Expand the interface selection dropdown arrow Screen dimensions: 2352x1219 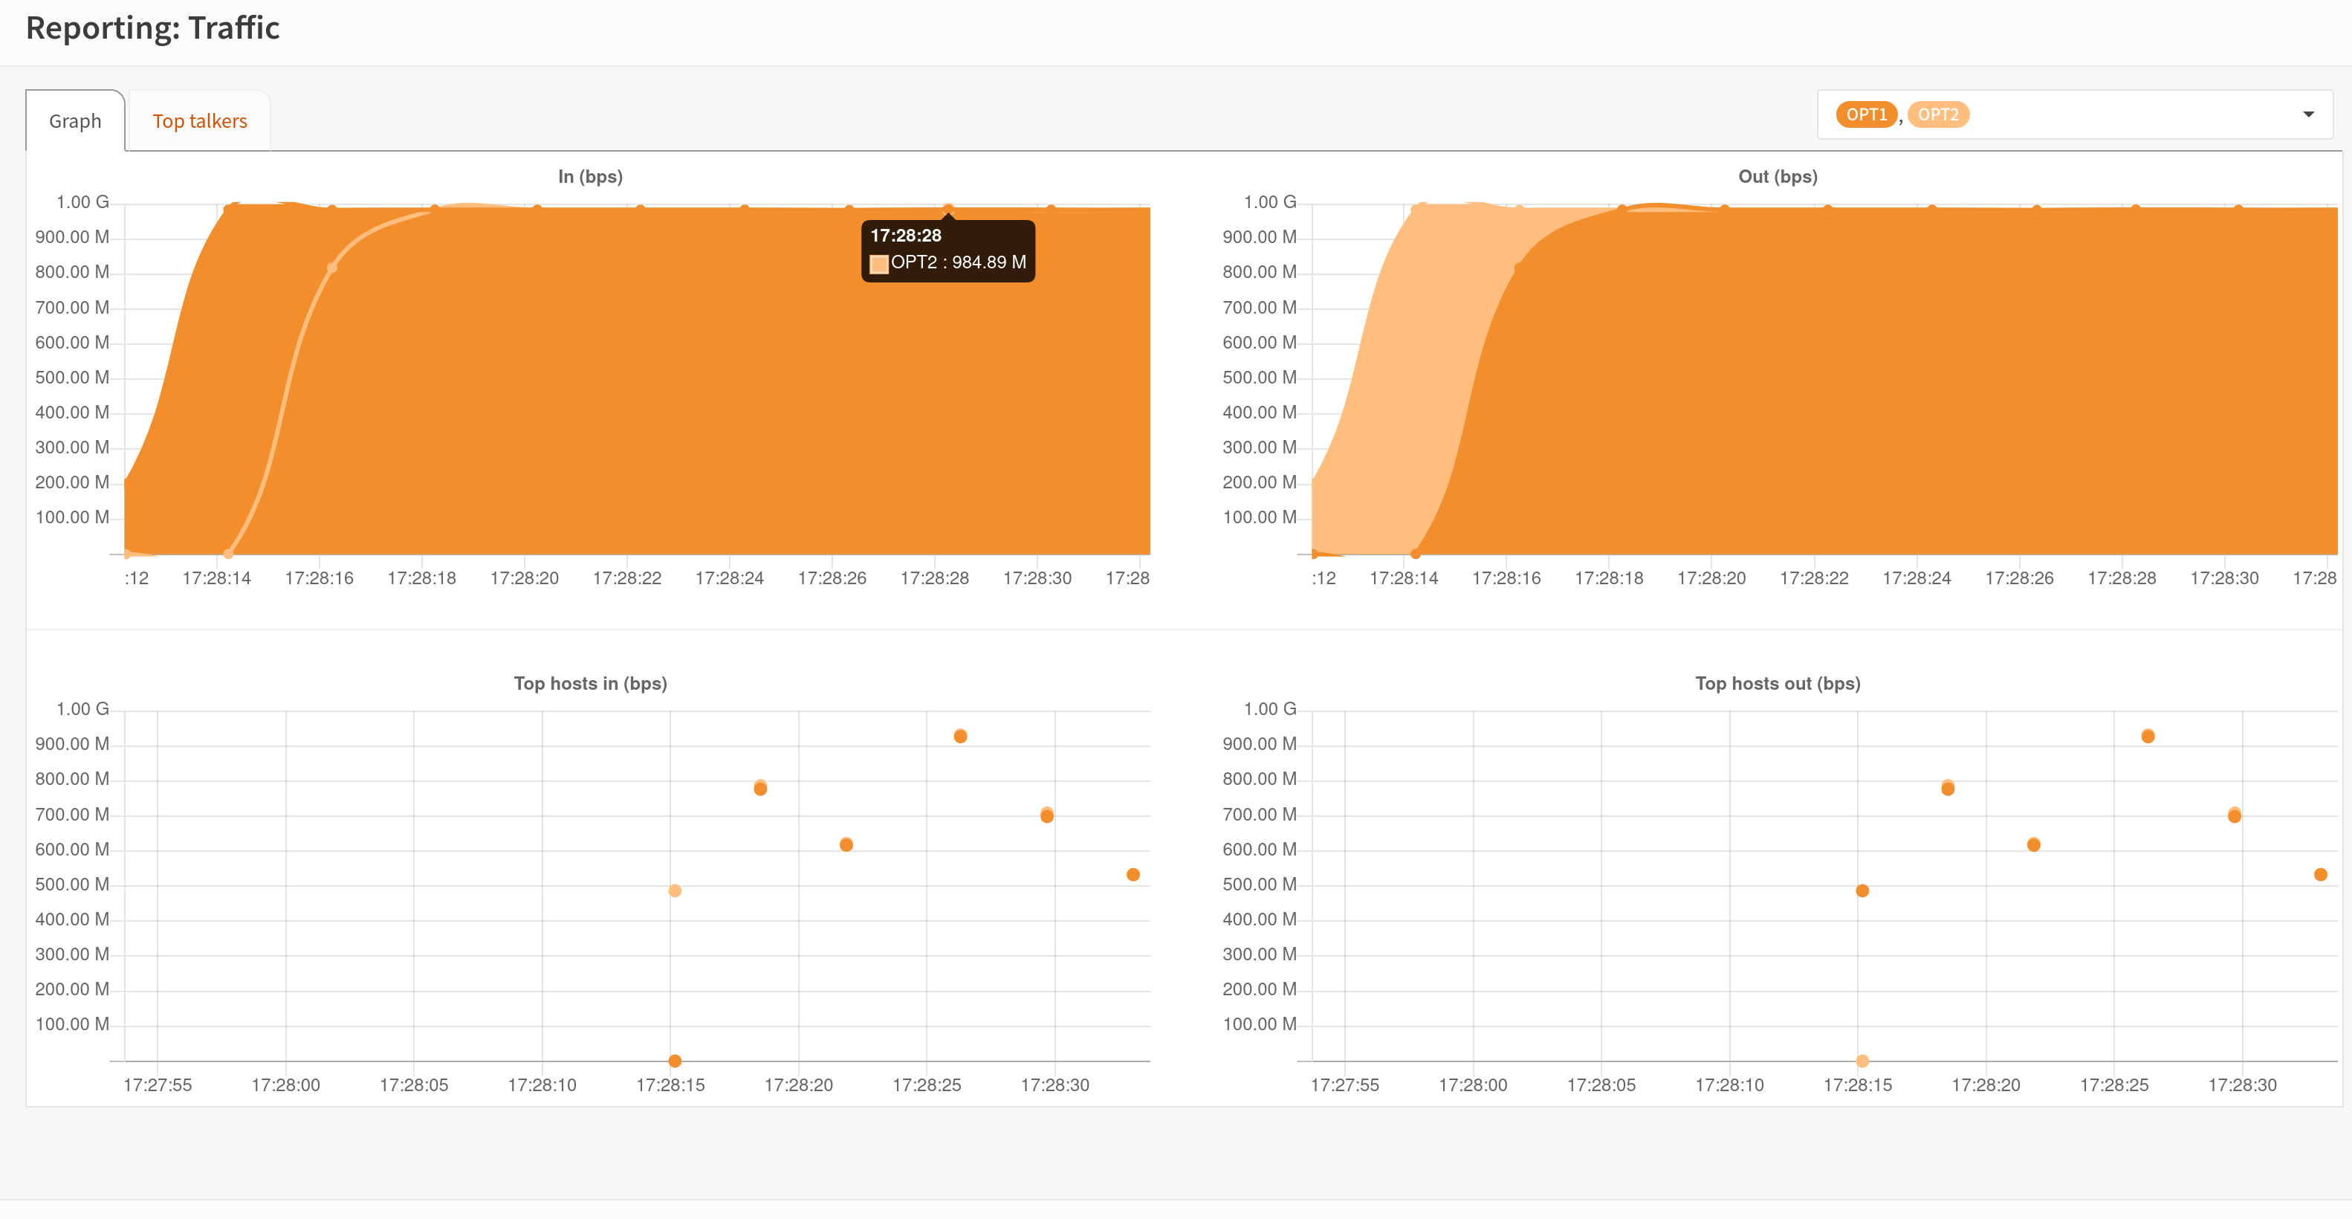click(2308, 114)
